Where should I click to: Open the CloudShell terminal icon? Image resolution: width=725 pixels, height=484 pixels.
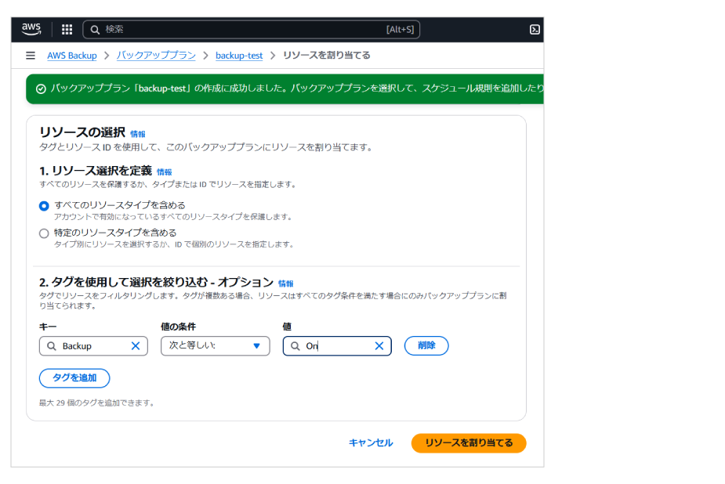click(x=535, y=30)
